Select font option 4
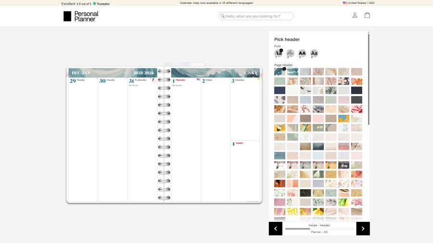433x243 pixels. 314,53
